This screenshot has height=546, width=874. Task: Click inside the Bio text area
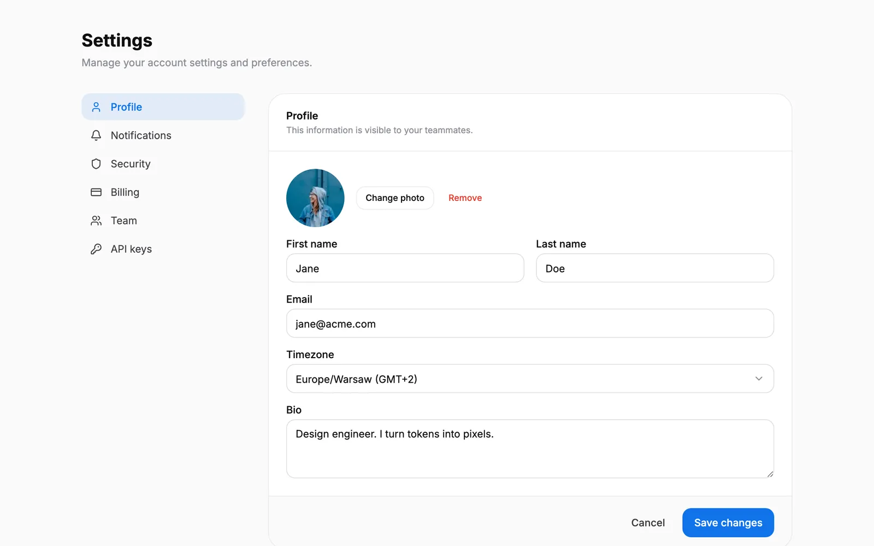[530, 449]
